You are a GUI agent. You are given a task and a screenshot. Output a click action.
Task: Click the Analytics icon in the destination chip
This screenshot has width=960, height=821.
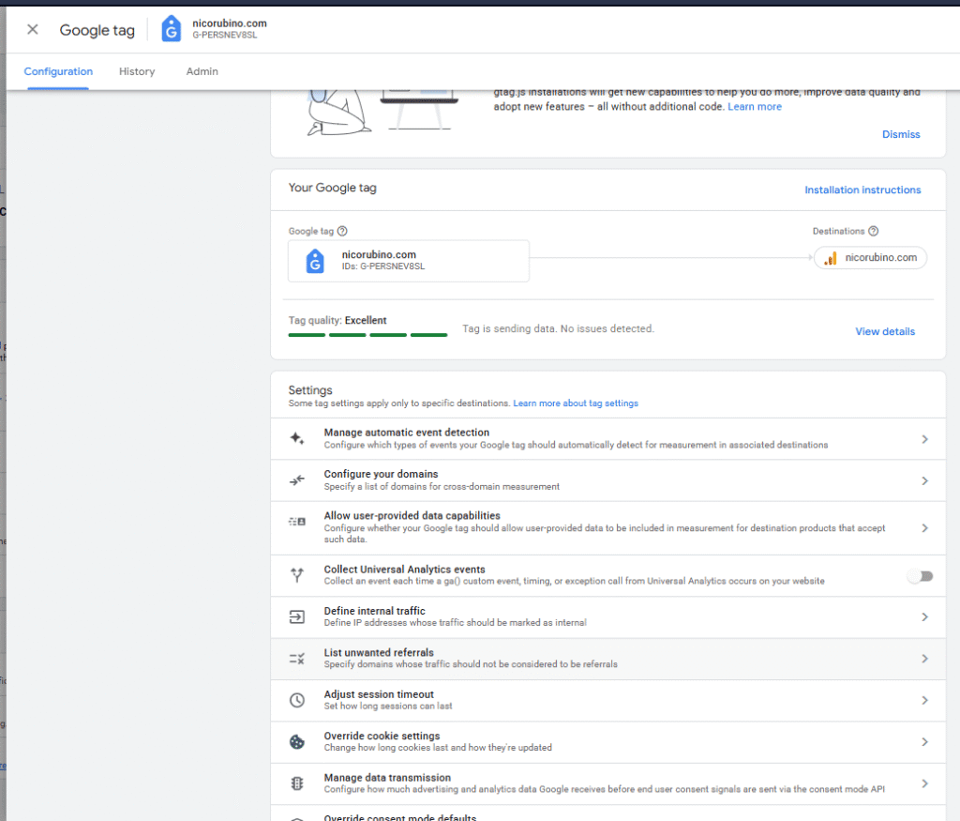[831, 258]
